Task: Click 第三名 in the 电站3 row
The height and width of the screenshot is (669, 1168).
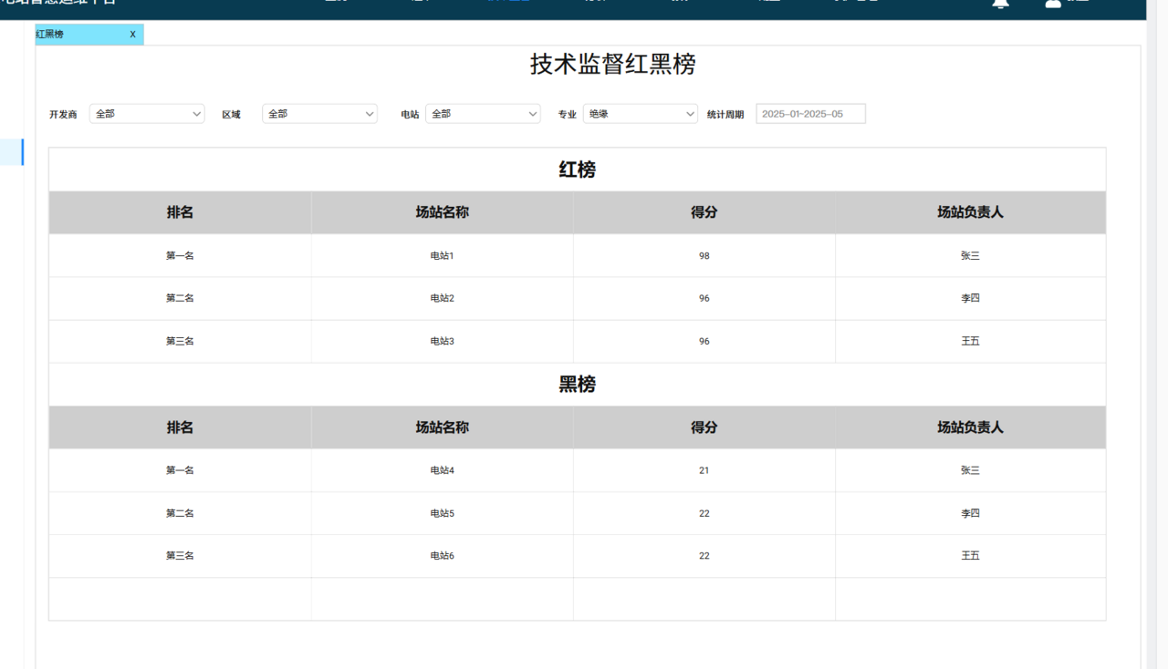Action: [x=180, y=341]
